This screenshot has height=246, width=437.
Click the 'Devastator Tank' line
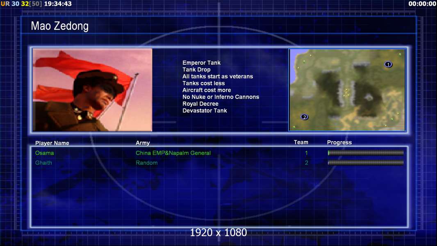[x=205, y=111]
